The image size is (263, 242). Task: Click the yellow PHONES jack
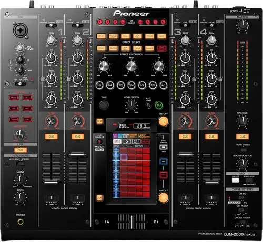tap(21, 222)
